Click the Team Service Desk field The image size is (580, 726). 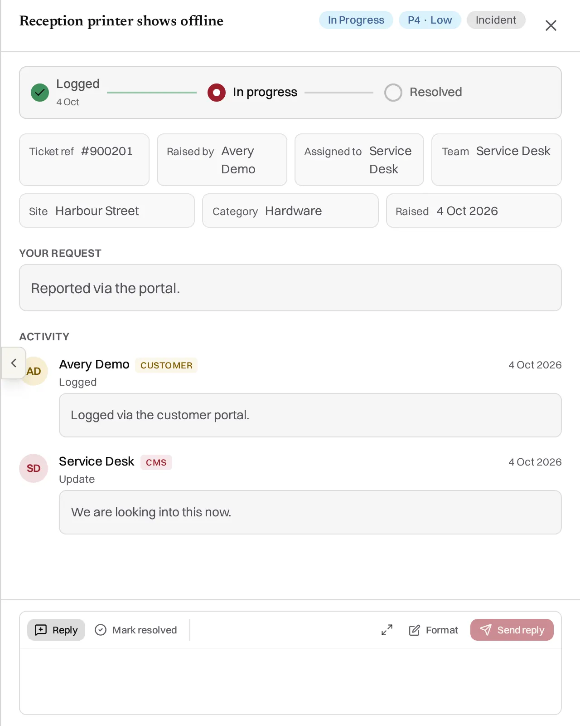(x=497, y=160)
